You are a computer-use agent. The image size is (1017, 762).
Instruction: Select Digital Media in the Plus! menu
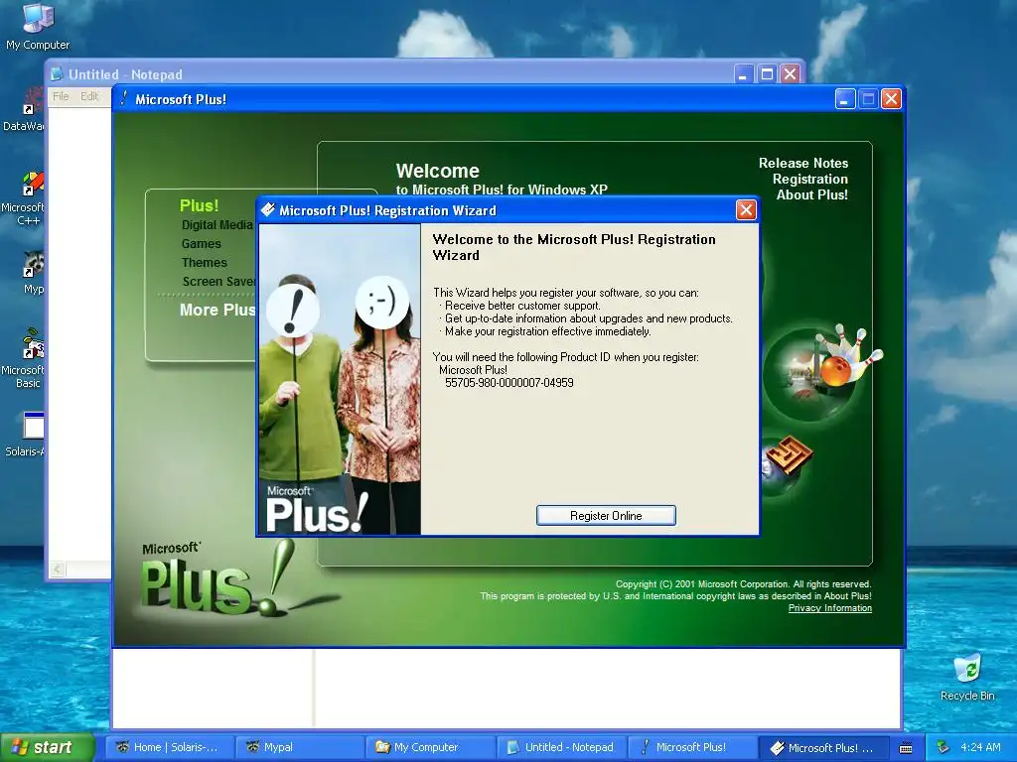tap(218, 225)
